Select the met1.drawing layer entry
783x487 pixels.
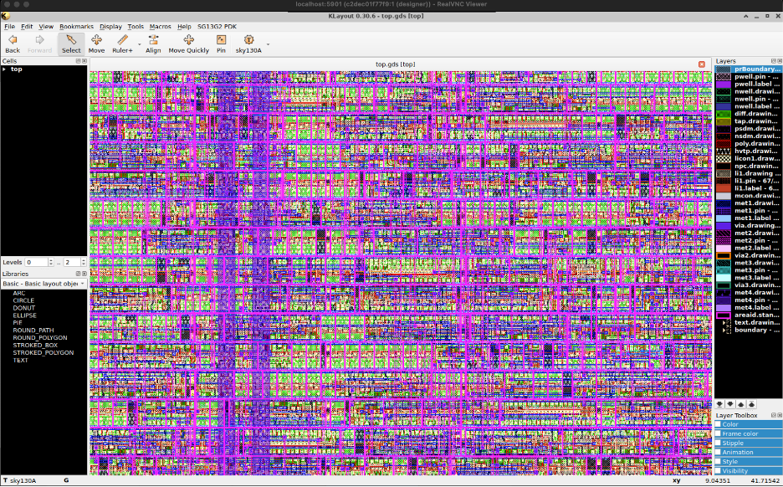pos(755,203)
